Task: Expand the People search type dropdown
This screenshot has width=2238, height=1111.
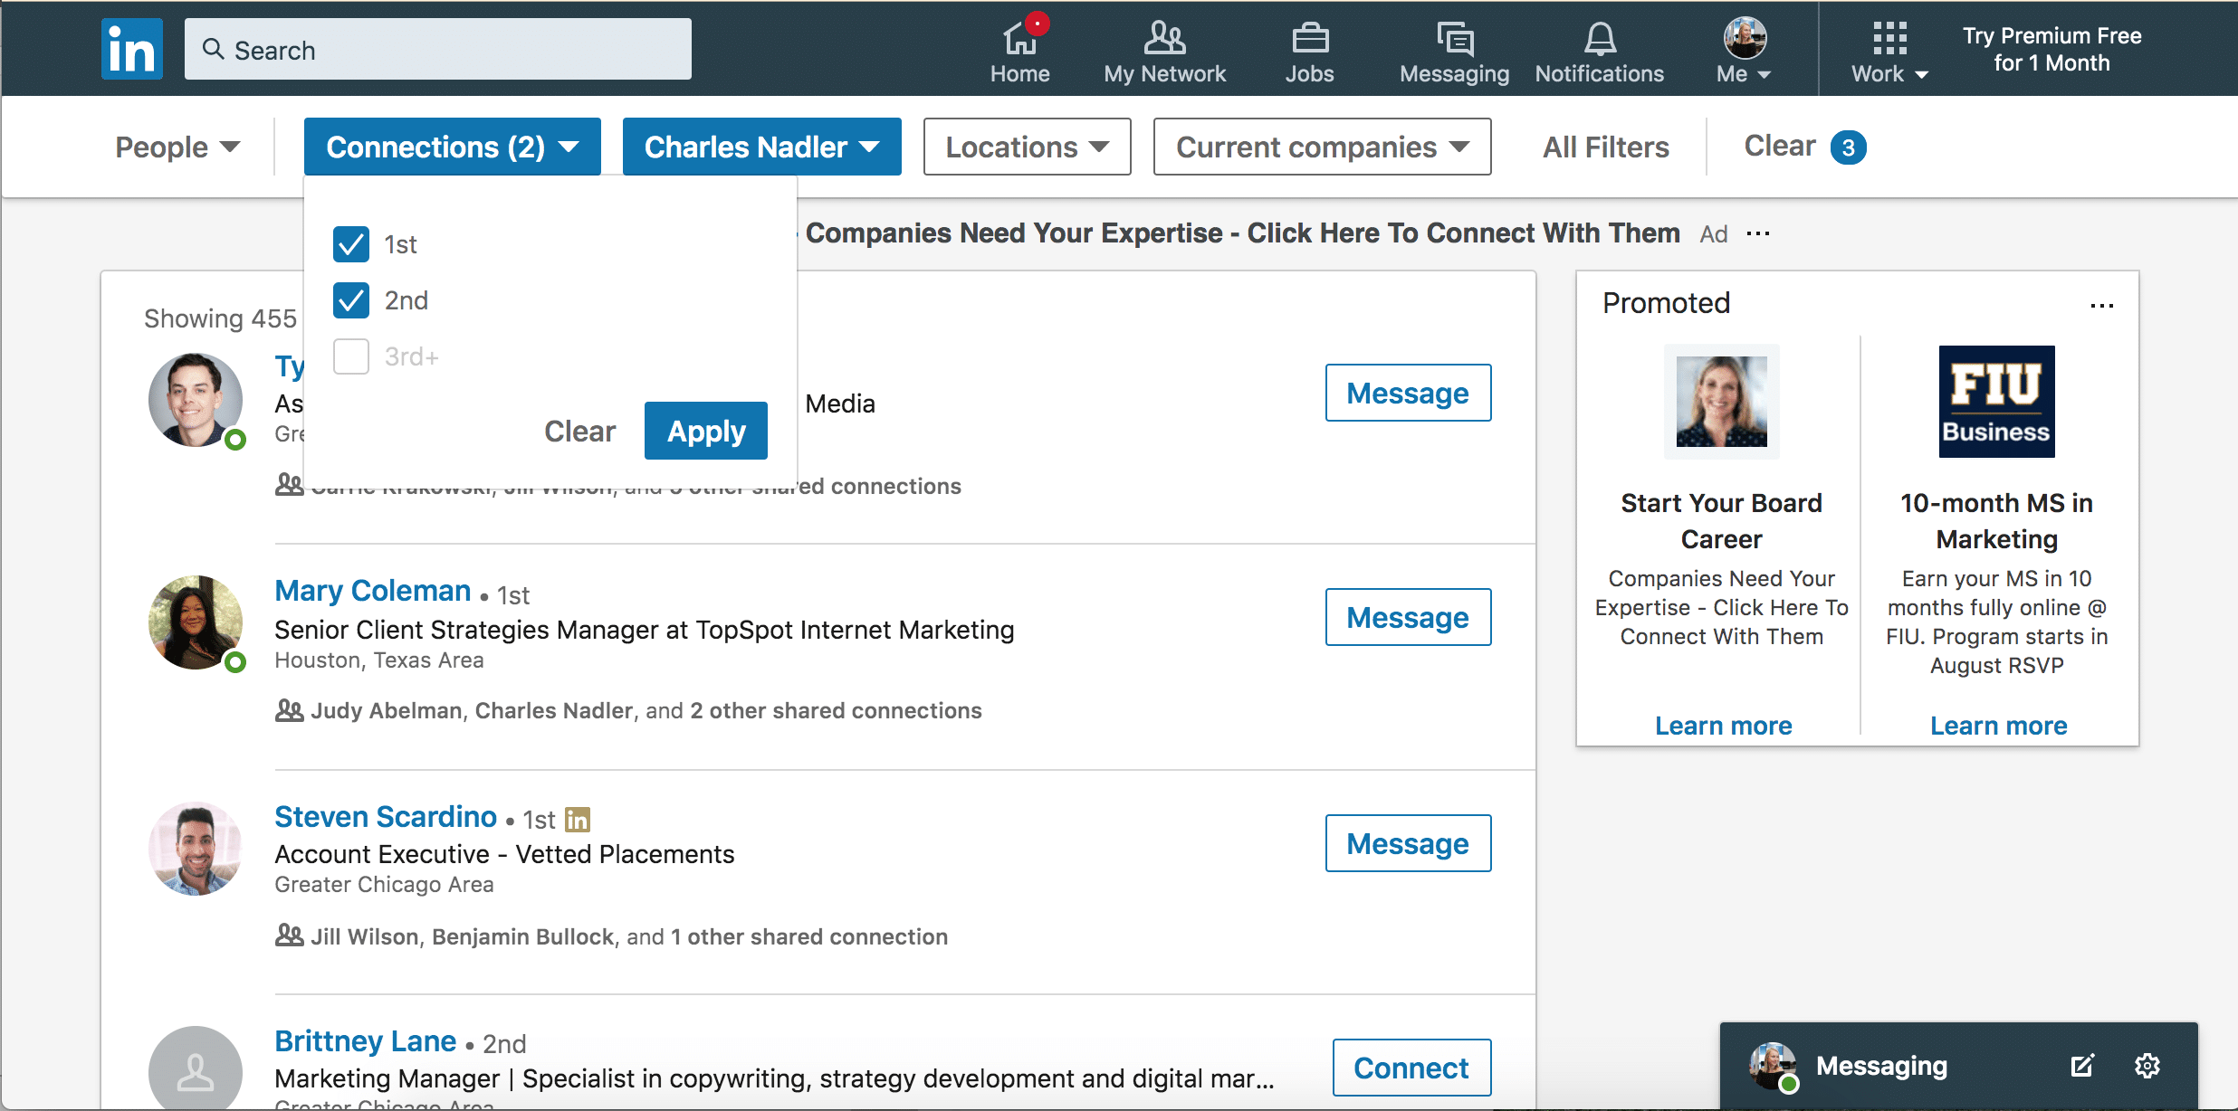Action: [x=177, y=147]
